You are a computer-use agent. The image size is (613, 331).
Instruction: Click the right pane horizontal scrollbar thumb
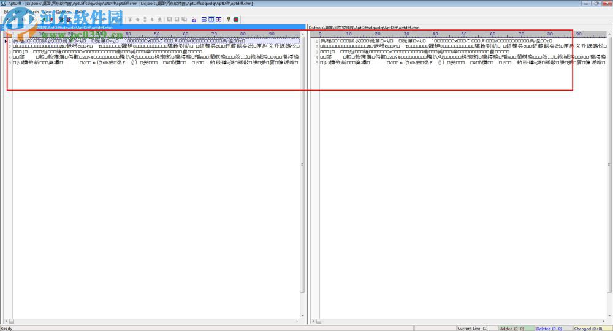(x=319, y=321)
